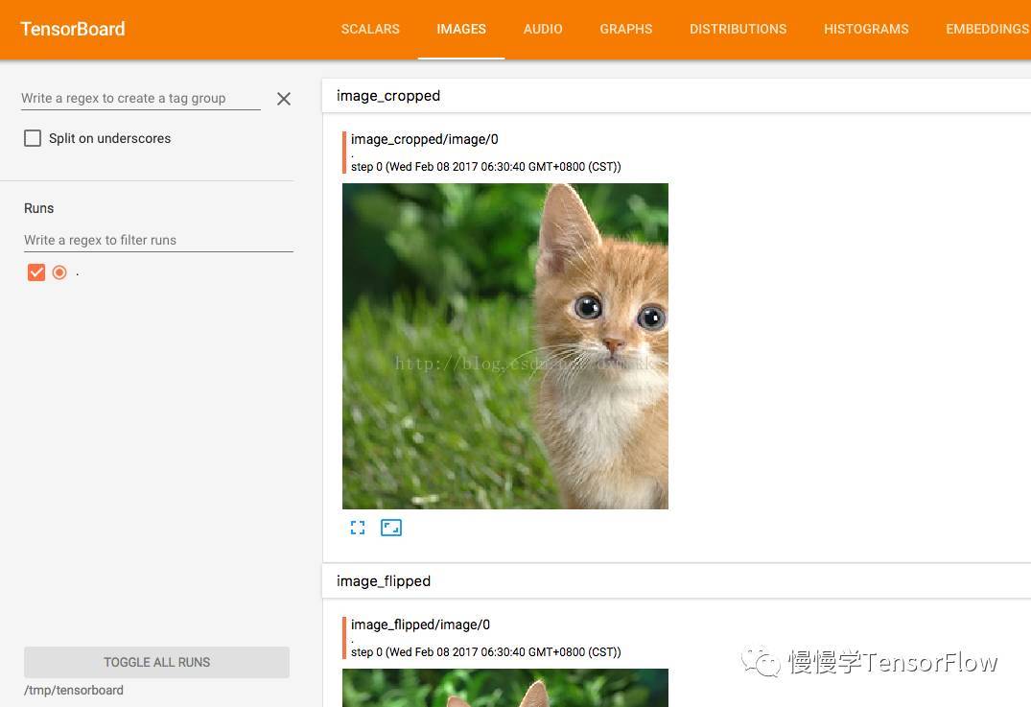Click step 0 timestamp under image_cropped
Image resolution: width=1031 pixels, height=707 pixels.
coord(486,167)
